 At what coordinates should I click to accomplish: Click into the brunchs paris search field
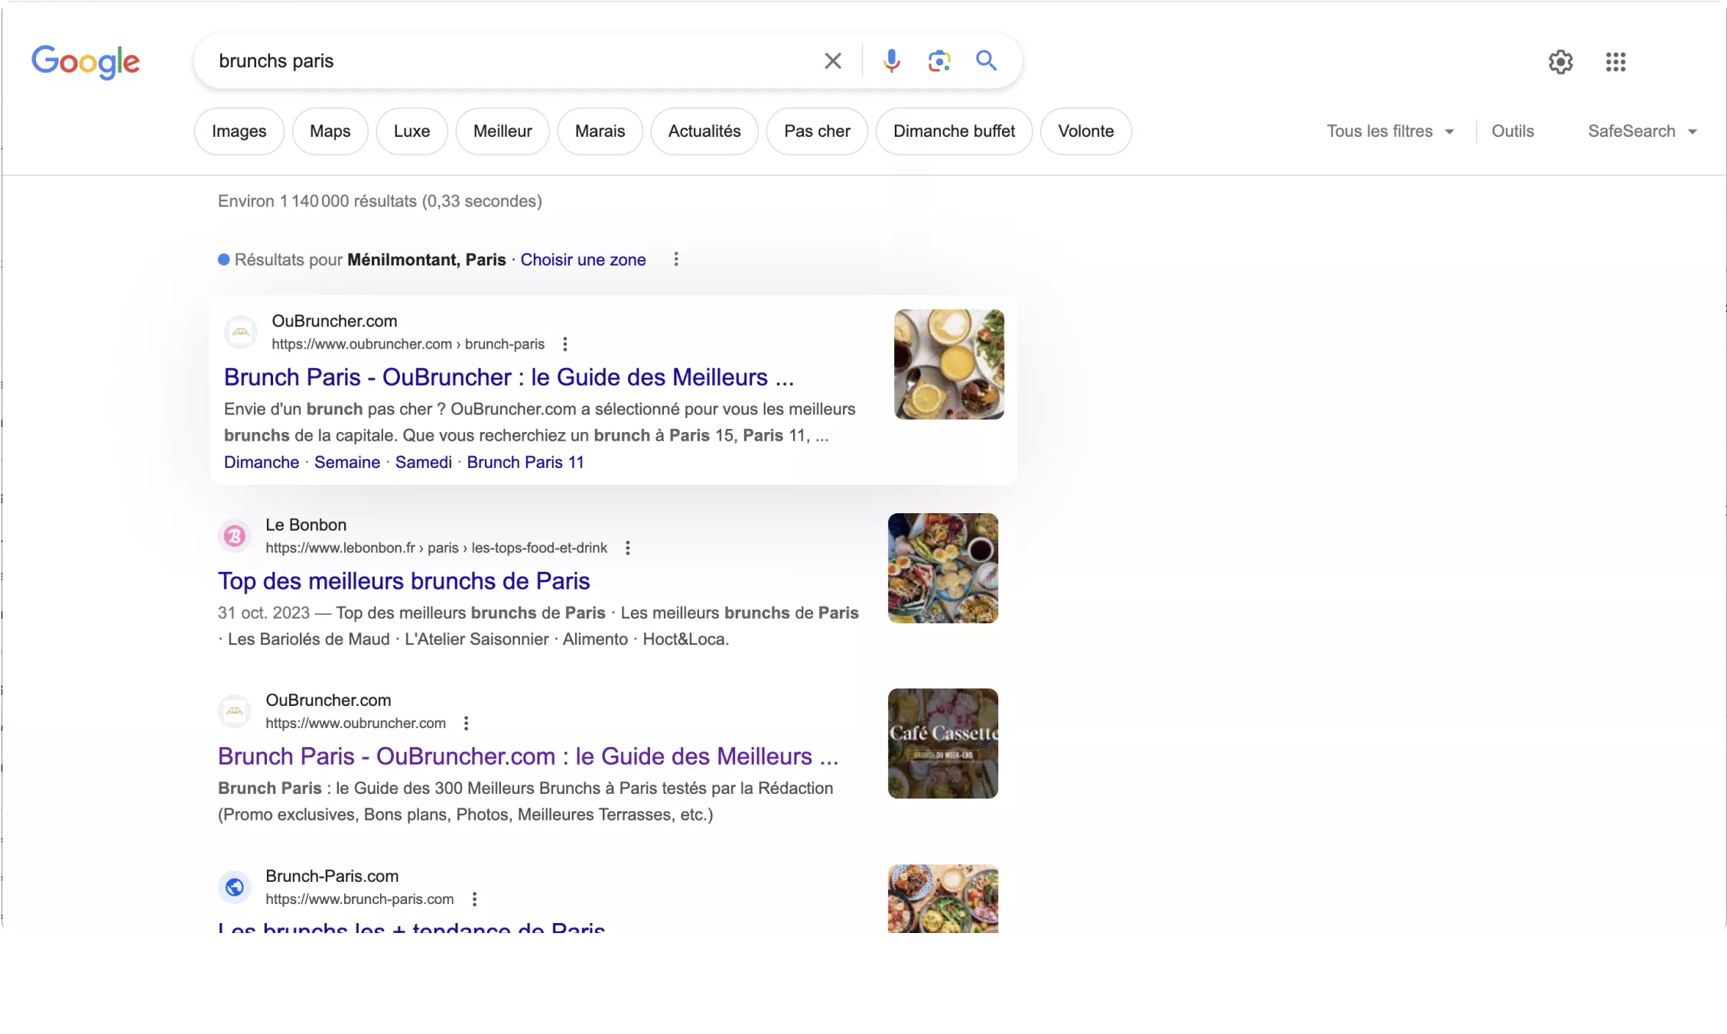point(505,61)
